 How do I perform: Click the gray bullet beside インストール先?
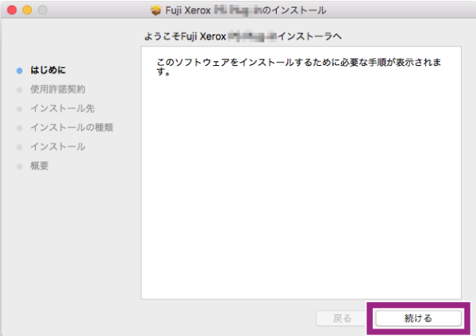coord(19,109)
